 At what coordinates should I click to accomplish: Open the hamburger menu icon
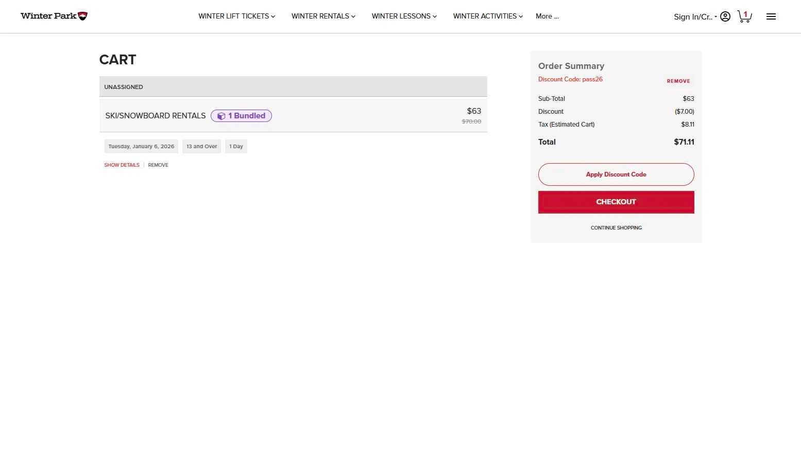tap(771, 16)
